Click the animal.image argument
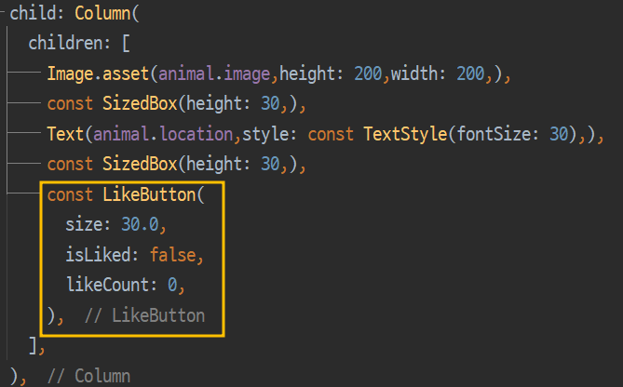 (x=214, y=73)
